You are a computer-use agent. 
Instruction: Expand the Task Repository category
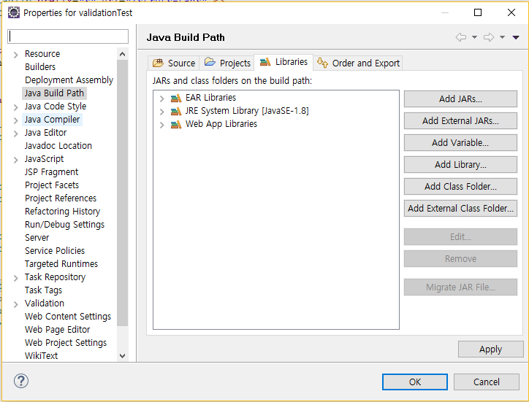click(x=15, y=278)
